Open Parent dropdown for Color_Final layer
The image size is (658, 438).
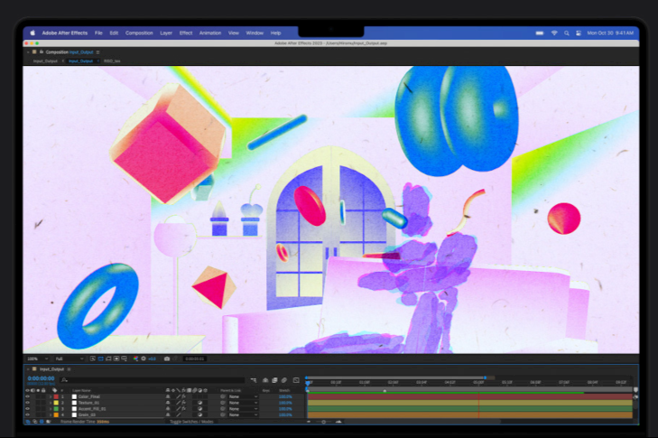click(243, 396)
